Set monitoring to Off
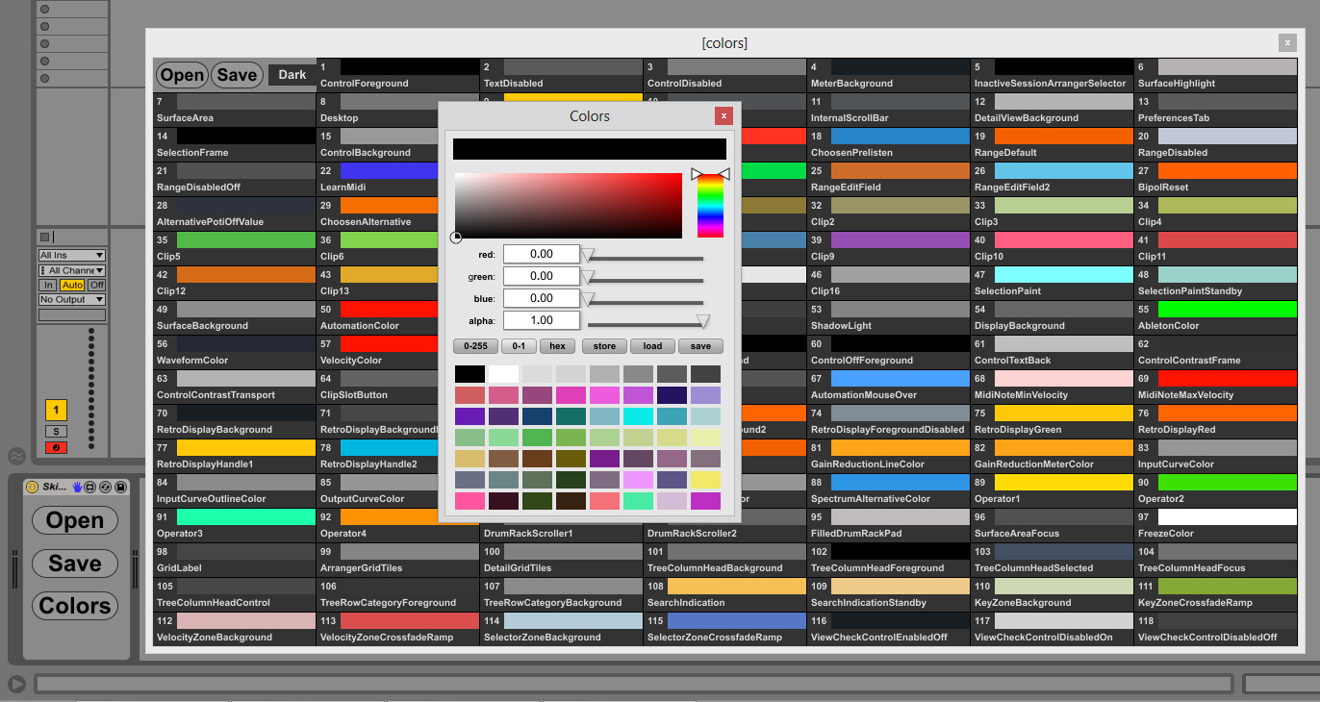 click(96, 285)
